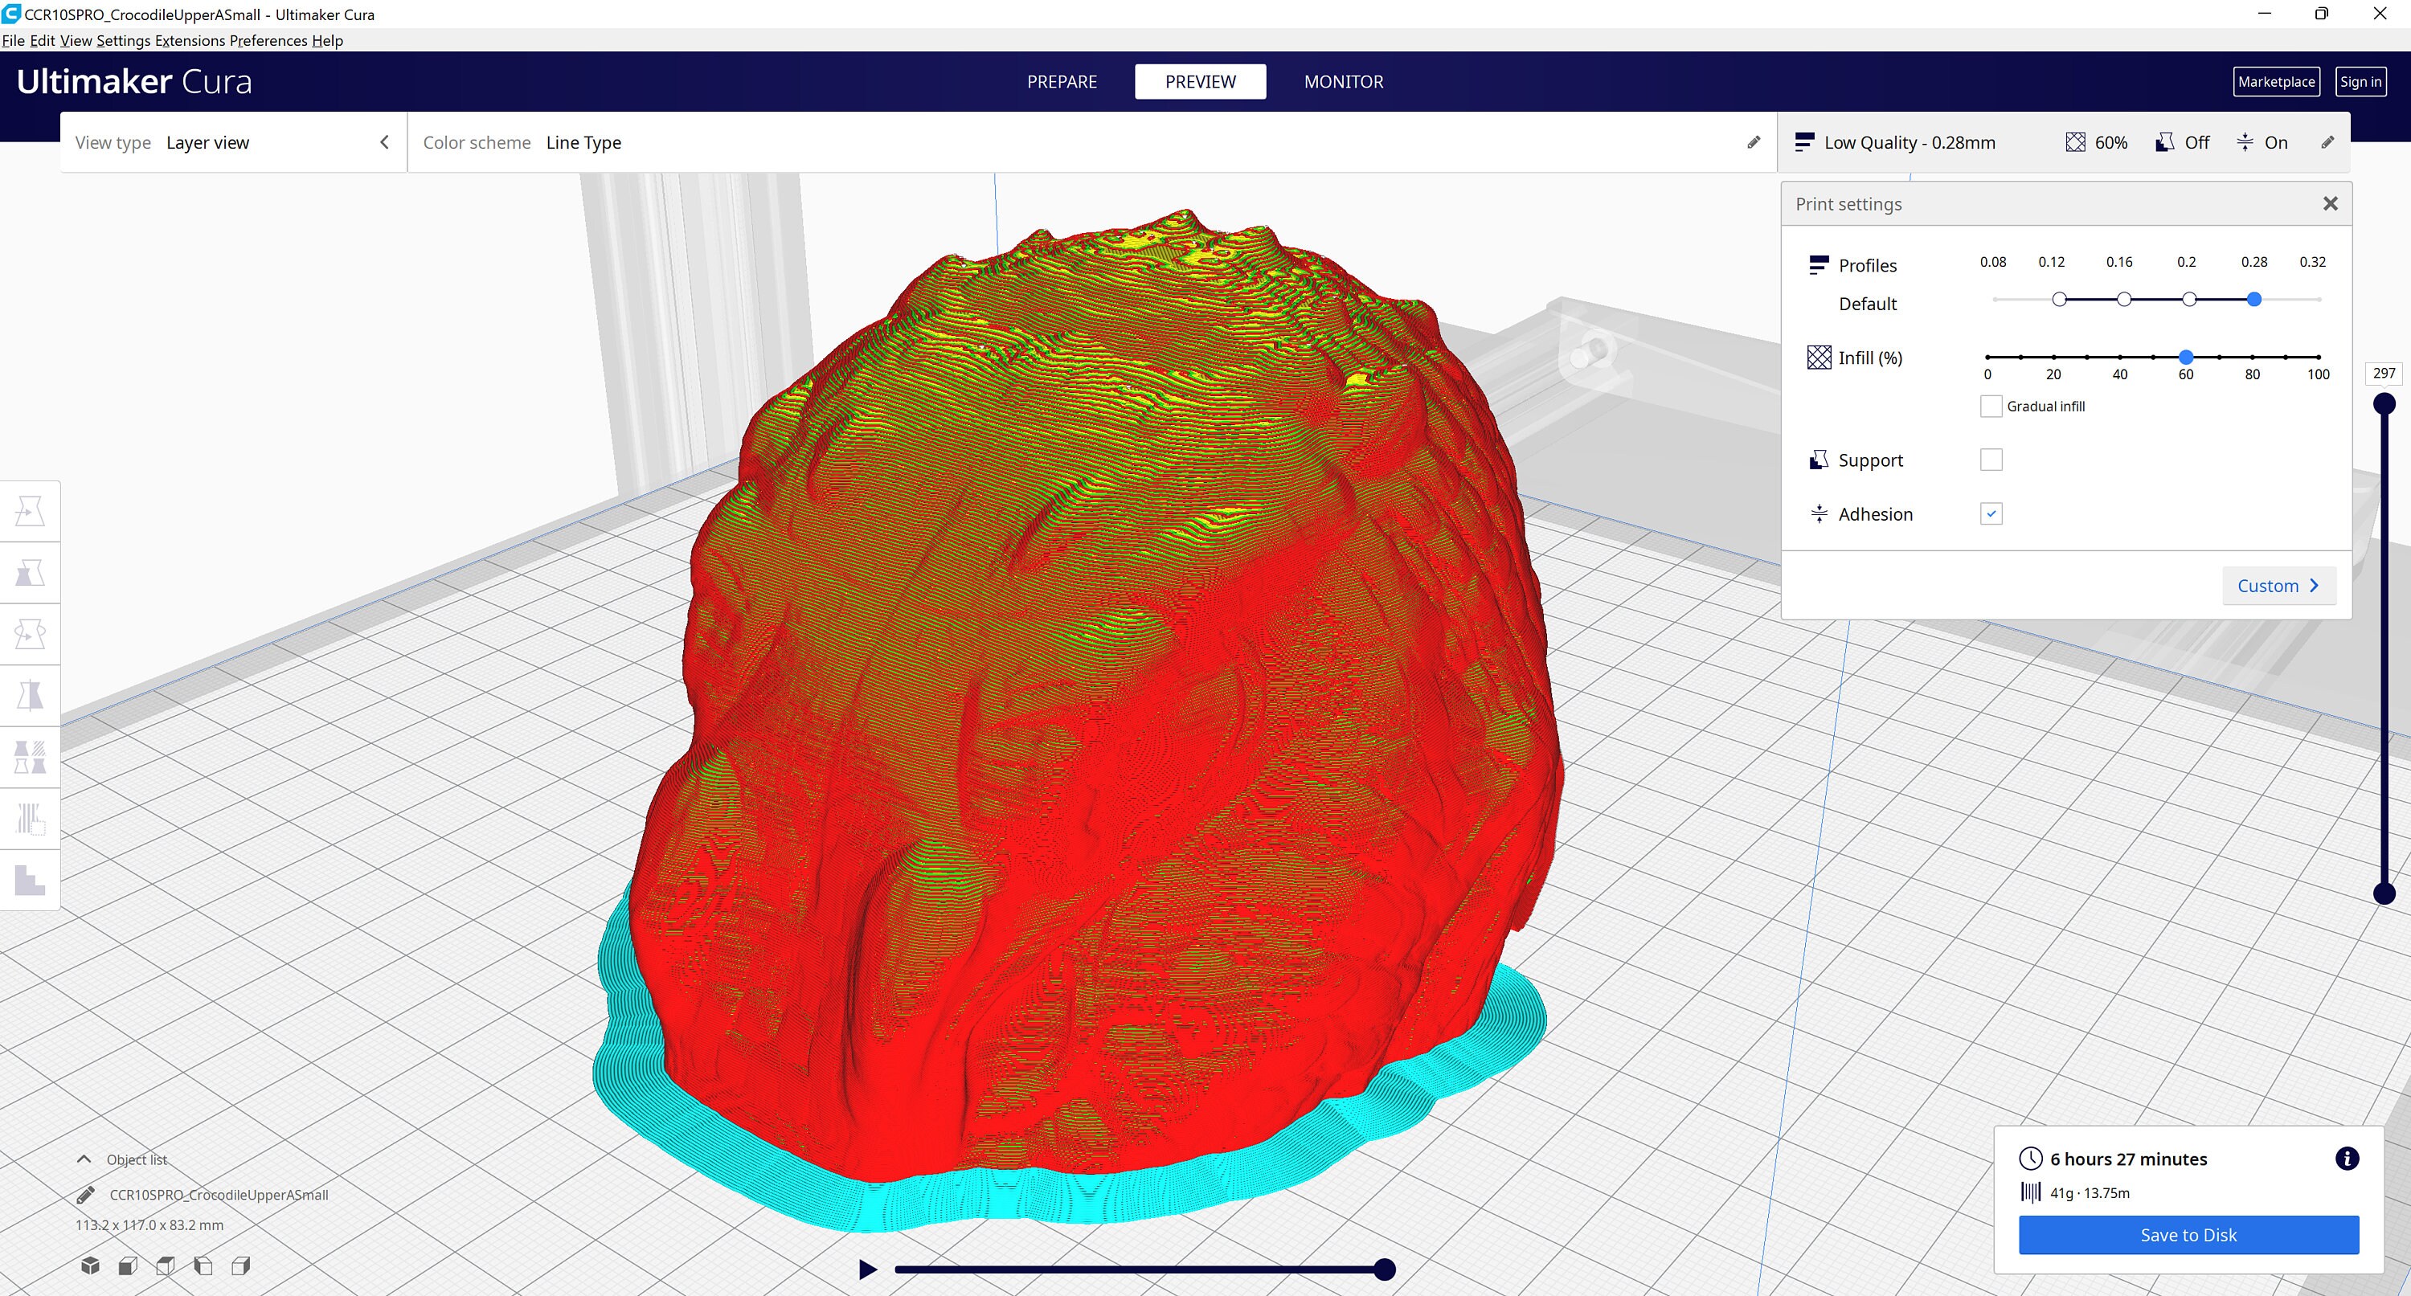Select the 0.16 layer height profile
Screen dimensions: 2411x1296
[x=2123, y=300]
